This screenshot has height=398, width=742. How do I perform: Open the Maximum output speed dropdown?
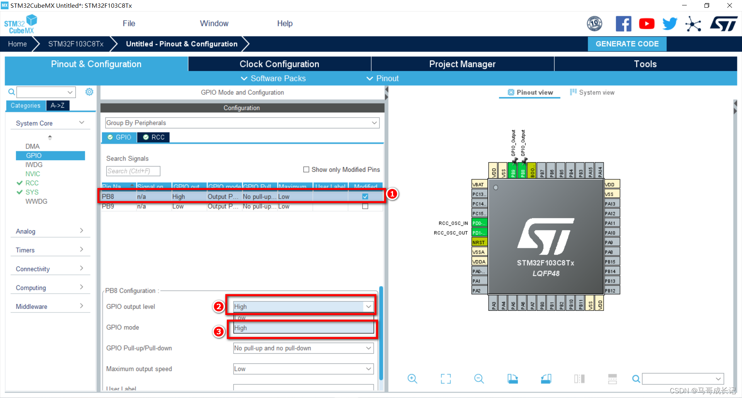click(x=303, y=369)
